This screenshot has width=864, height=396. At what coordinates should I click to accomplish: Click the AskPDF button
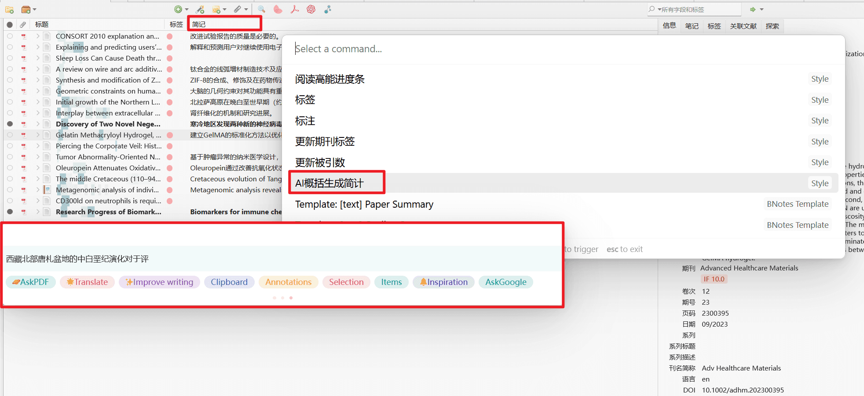(x=31, y=282)
